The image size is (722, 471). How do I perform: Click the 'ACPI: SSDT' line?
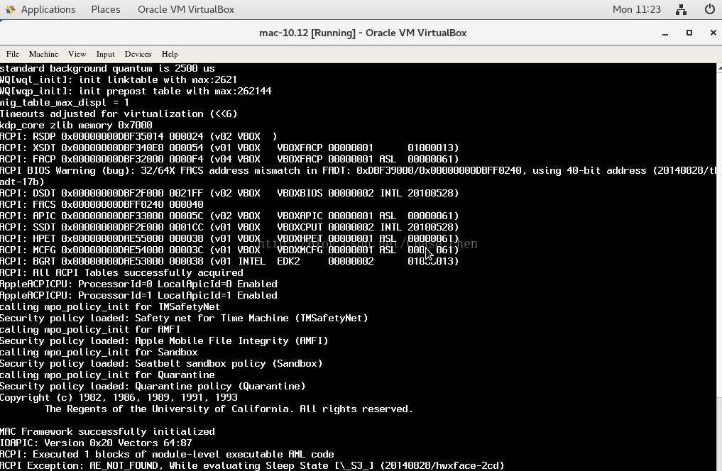click(229, 227)
